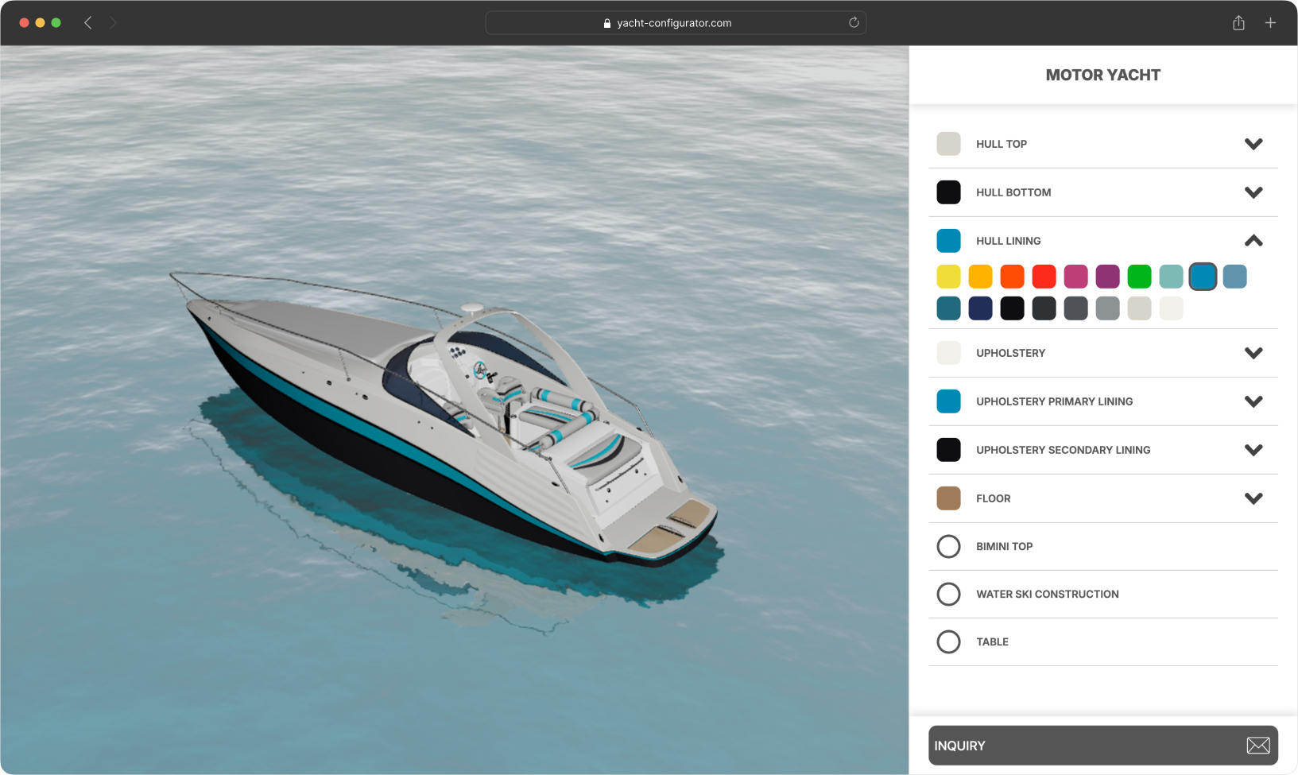The width and height of the screenshot is (1298, 775).
Task: Enable the Bimini Top option
Action: [948, 547]
